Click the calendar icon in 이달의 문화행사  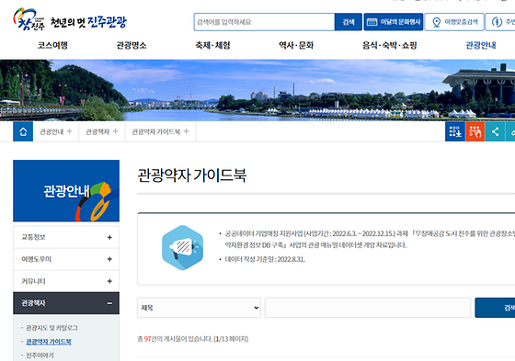point(372,22)
